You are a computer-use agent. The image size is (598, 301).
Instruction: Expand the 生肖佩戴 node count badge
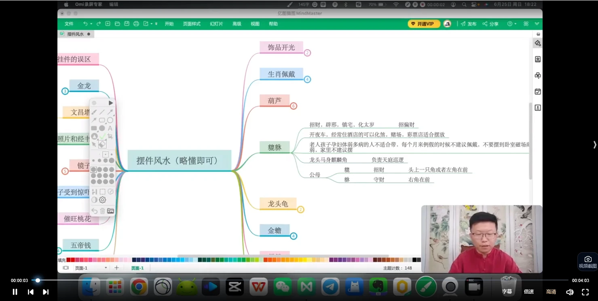[x=307, y=79]
